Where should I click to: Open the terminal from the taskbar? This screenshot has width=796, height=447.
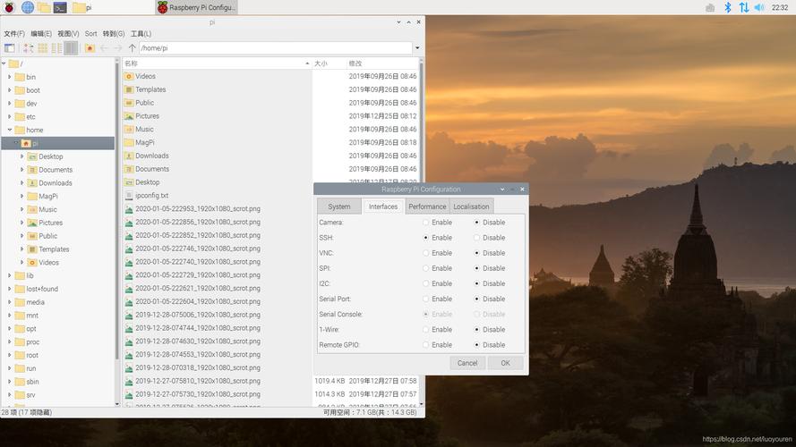(60, 7)
